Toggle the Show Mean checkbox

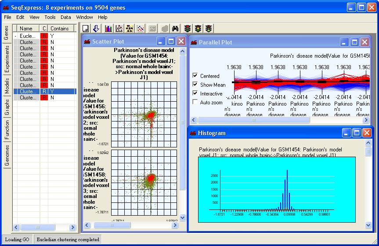(195, 84)
